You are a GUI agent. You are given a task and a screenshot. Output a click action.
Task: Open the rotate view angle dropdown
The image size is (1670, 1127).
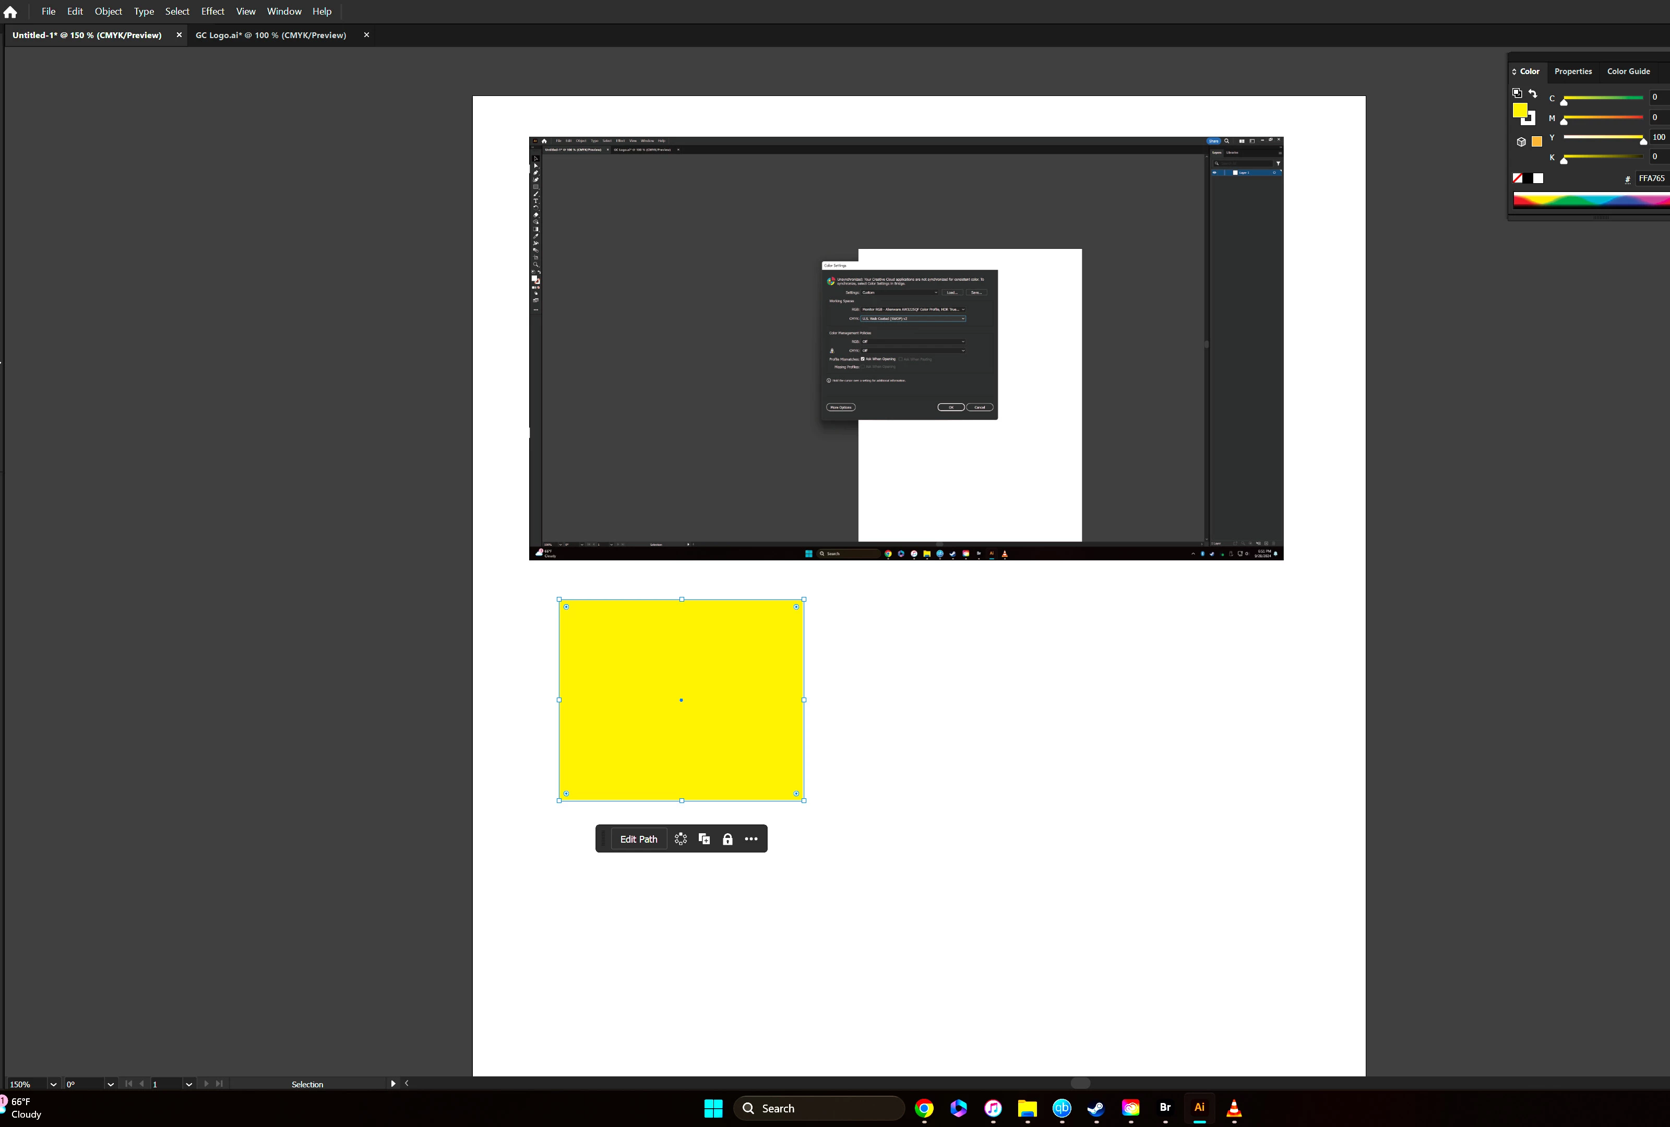click(110, 1085)
